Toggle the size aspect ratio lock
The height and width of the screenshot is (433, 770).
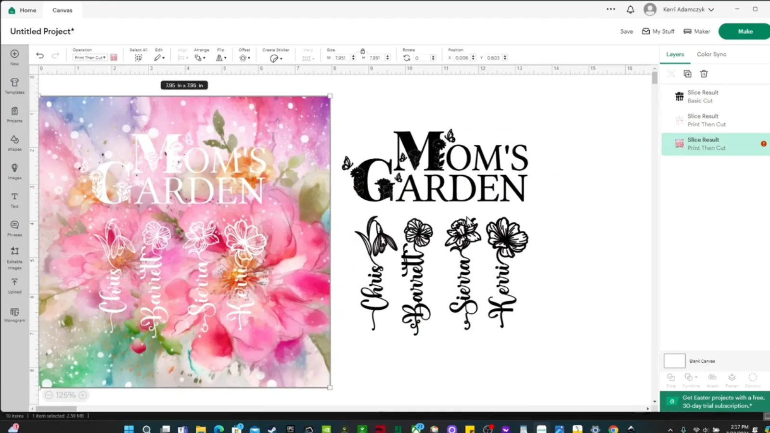click(362, 51)
